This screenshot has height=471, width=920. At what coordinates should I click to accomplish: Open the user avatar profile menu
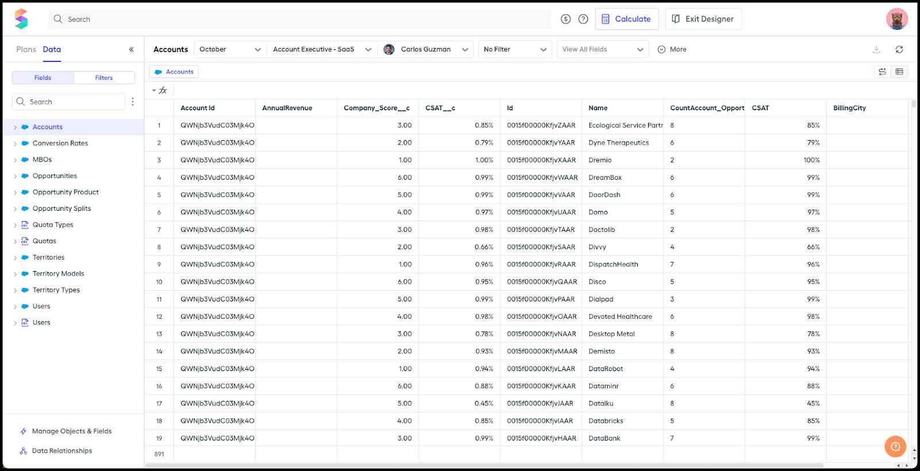pos(896,19)
